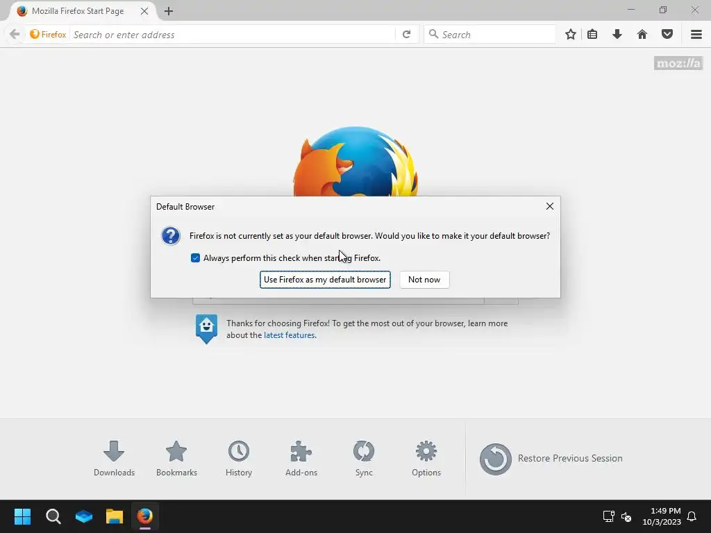The width and height of the screenshot is (711, 533).
Task: Uncheck Always perform this check when starting Firefox
Action: click(195, 258)
